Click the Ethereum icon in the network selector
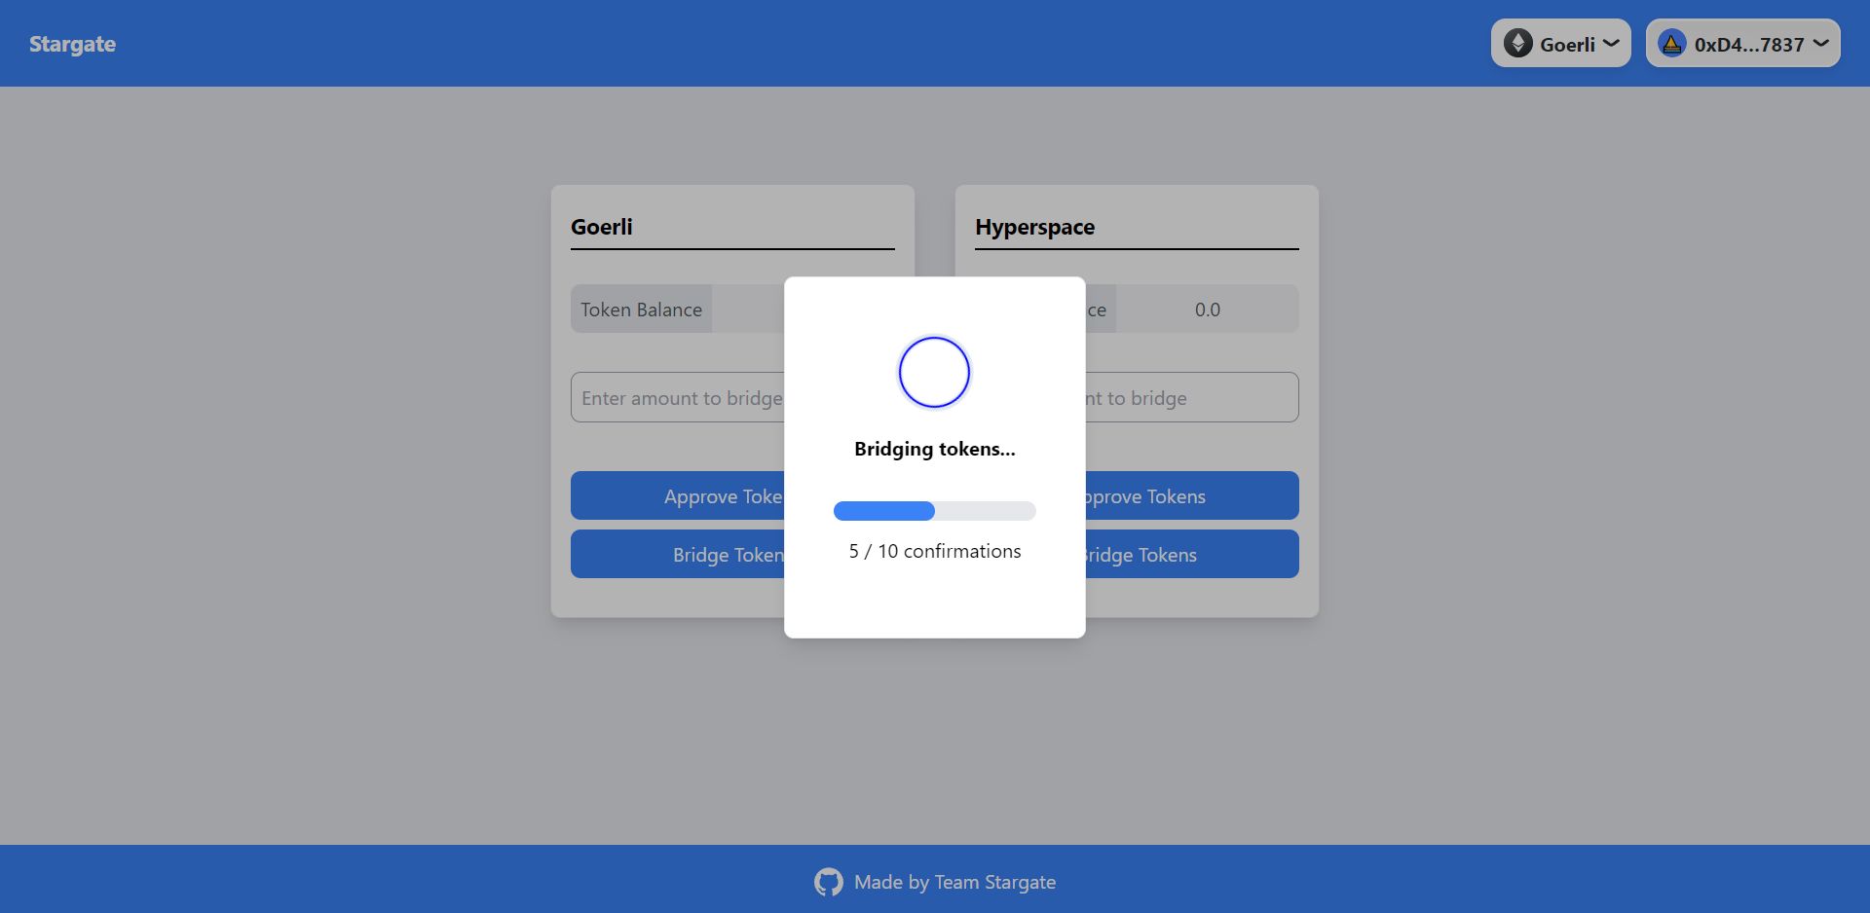Image resolution: width=1870 pixels, height=913 pixels. point(1517,44)
